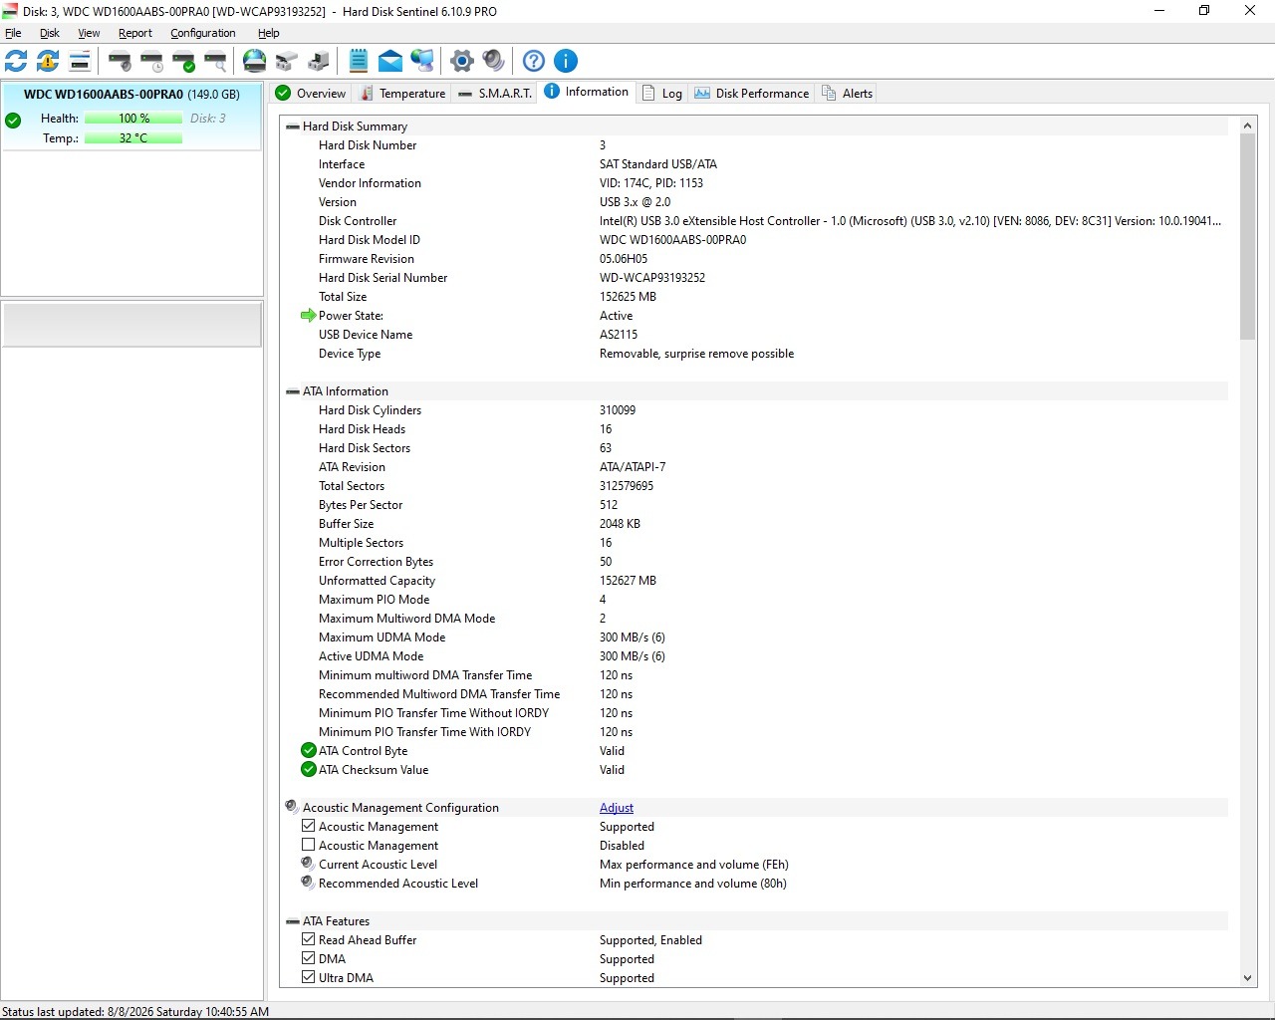The image size is (1275, 1020).
Task: Click the globe over disk toolbar icon
Action: pos(255,61)
